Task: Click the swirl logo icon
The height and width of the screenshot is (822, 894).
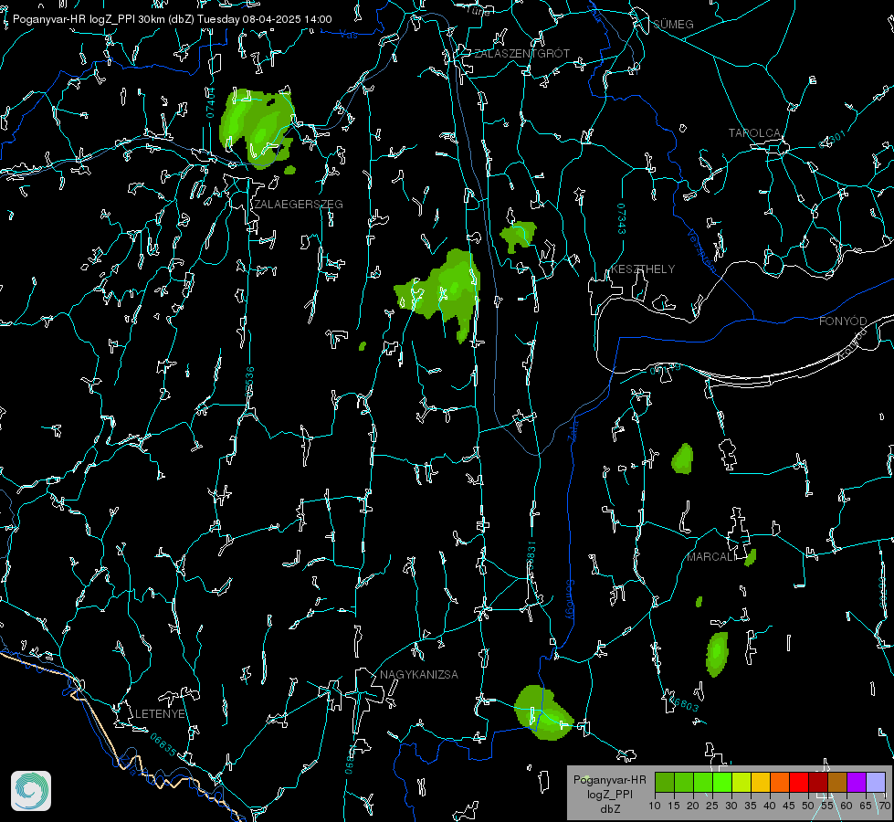Action: (x=31, y=791)
